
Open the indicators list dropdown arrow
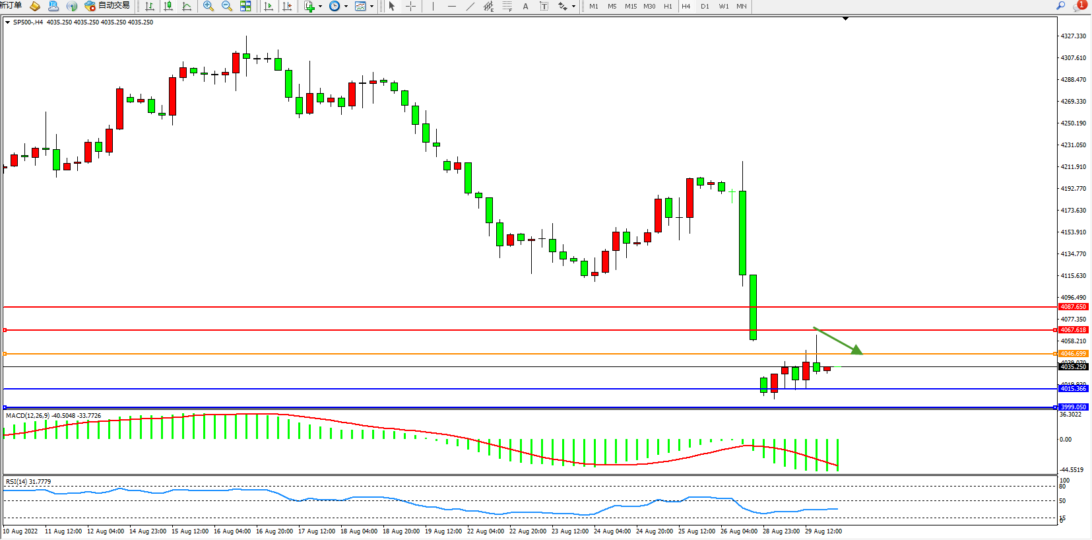pos(321,6)
